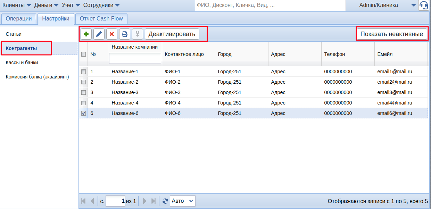
Task: Click the Показать неактивные button
Action: pyautogui.click(x=391, y=34)
